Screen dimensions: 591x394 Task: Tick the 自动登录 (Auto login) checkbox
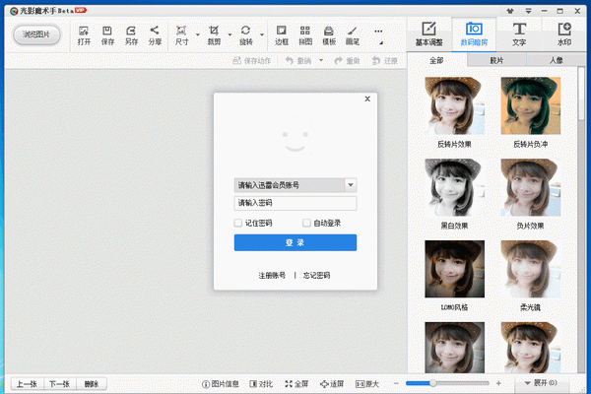pyautogui.click(x=307, y=224)
